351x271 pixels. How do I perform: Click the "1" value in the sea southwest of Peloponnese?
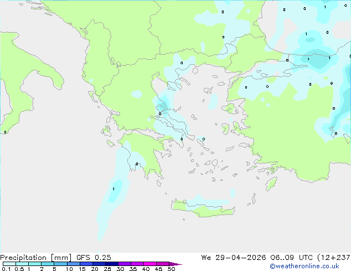pyautogui.click(x=113, y=189)
